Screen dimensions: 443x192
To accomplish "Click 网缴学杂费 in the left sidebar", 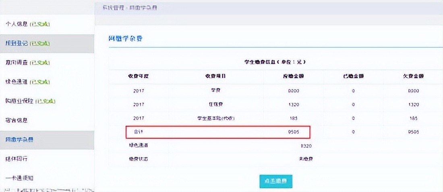I will point(19,140).
